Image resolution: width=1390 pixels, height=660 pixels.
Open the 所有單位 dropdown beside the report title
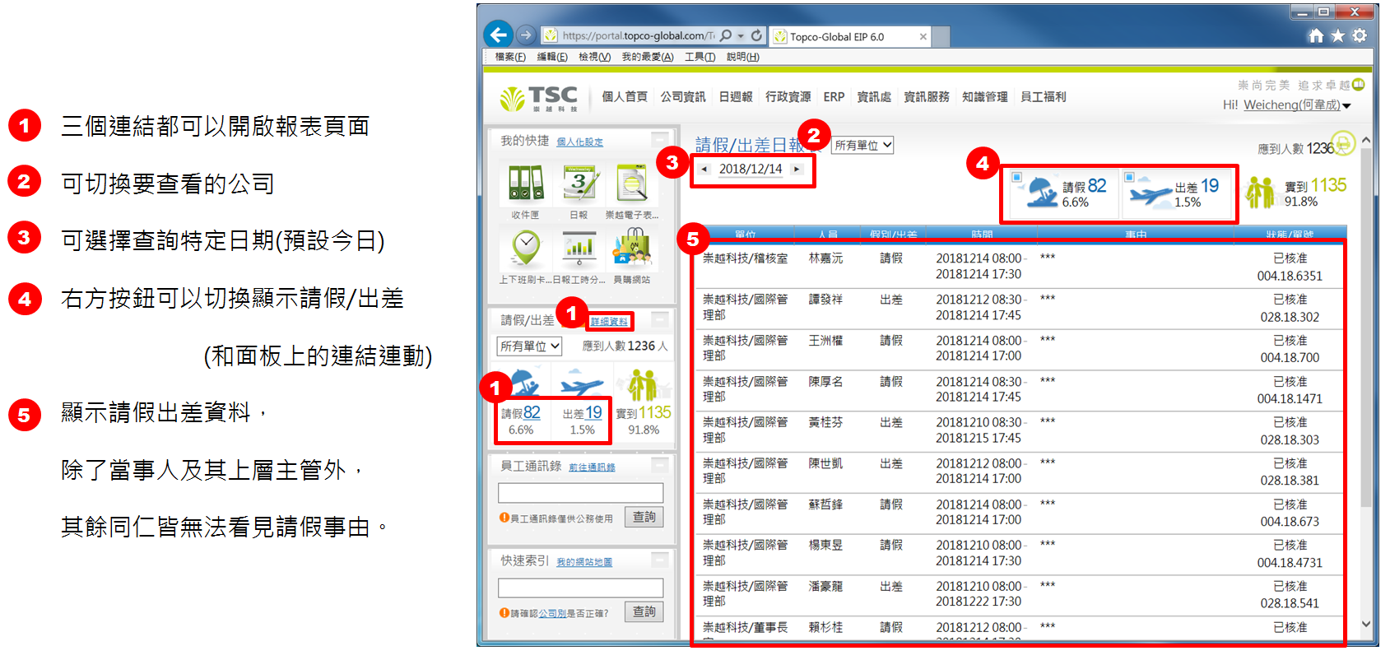(x=862, y=146)
